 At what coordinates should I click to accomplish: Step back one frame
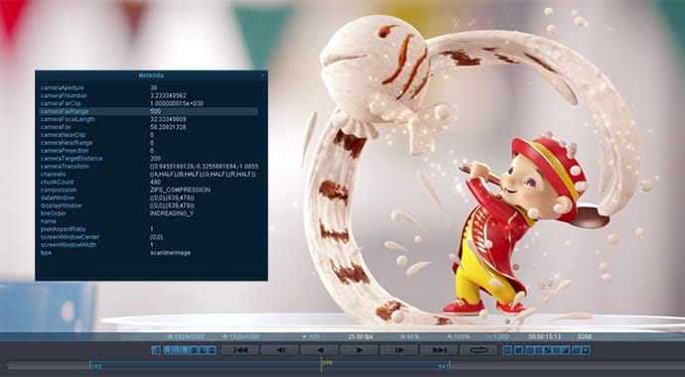coord(280,350)
